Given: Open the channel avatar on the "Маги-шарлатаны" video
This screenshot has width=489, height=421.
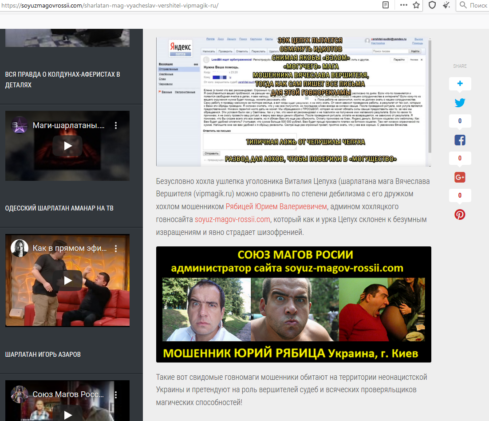Looking at the screenshot, I should click(x=20, y=125).
